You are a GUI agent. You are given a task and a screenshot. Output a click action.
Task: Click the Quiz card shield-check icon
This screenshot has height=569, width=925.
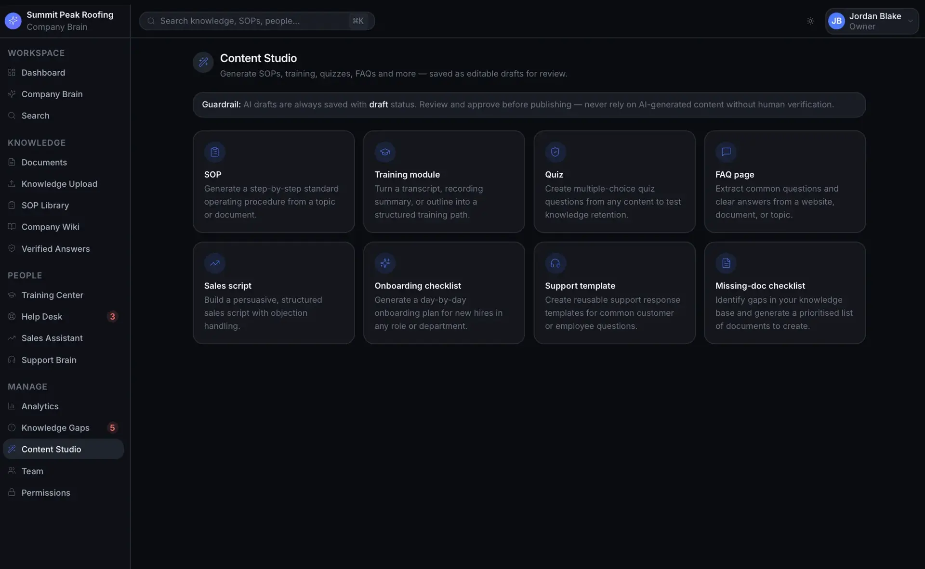click(x=555, y=152)
